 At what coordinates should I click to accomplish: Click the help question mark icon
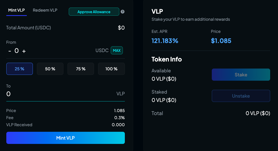click(123, 12)
